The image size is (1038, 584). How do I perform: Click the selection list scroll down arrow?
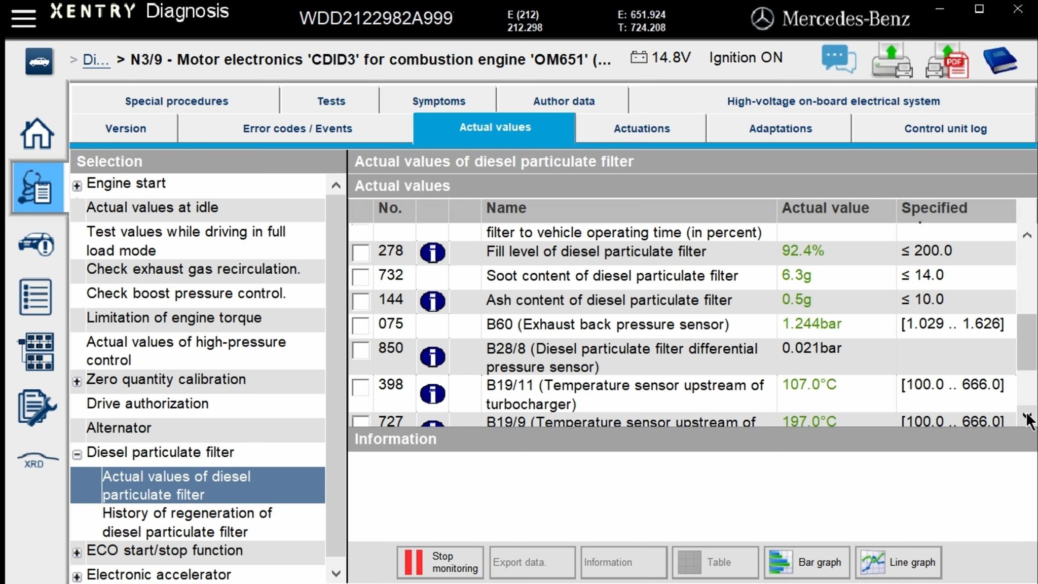point(336,574)
